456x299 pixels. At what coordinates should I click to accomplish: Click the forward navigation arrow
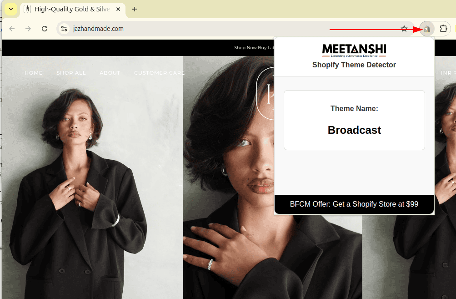tap(28, 29)
